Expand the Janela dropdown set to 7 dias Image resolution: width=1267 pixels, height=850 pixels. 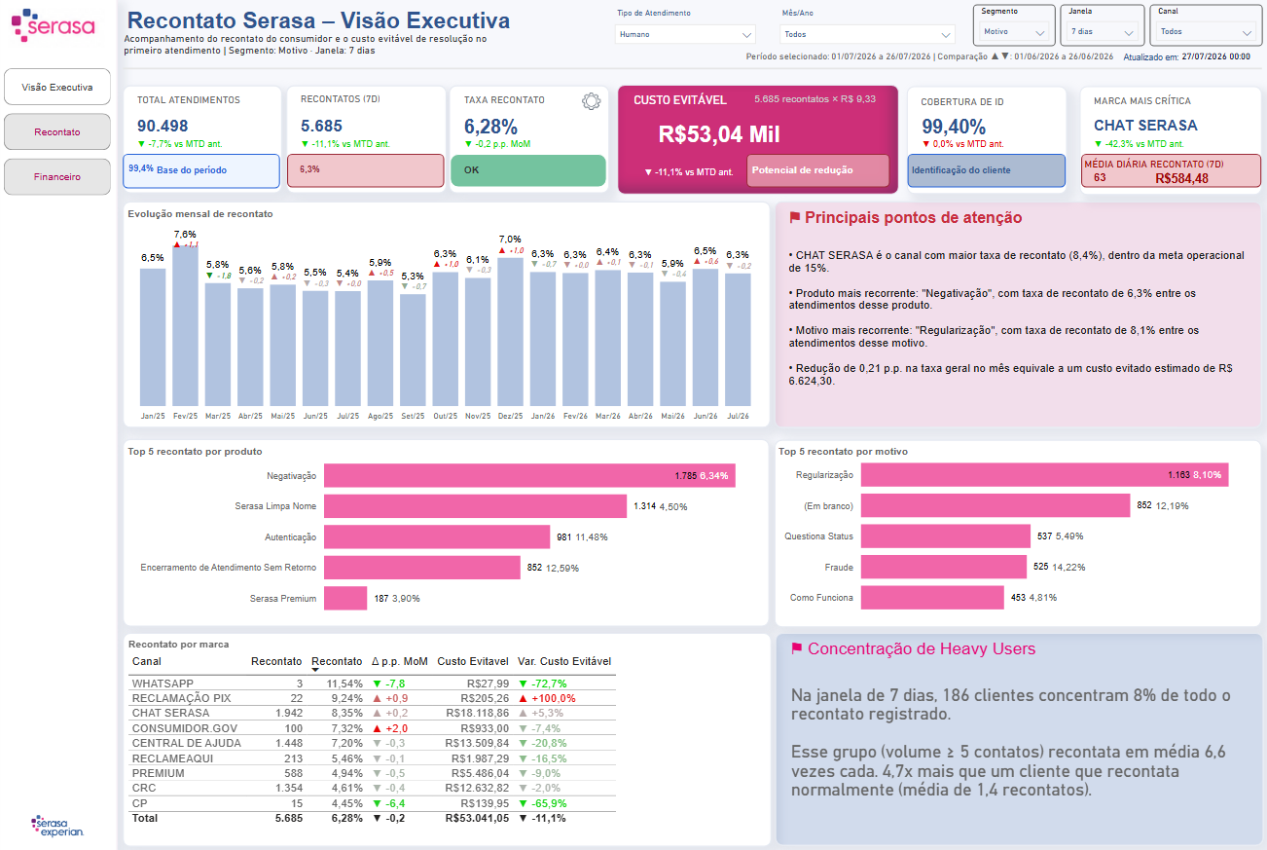pyautogui.click(x=1103, y=31)
